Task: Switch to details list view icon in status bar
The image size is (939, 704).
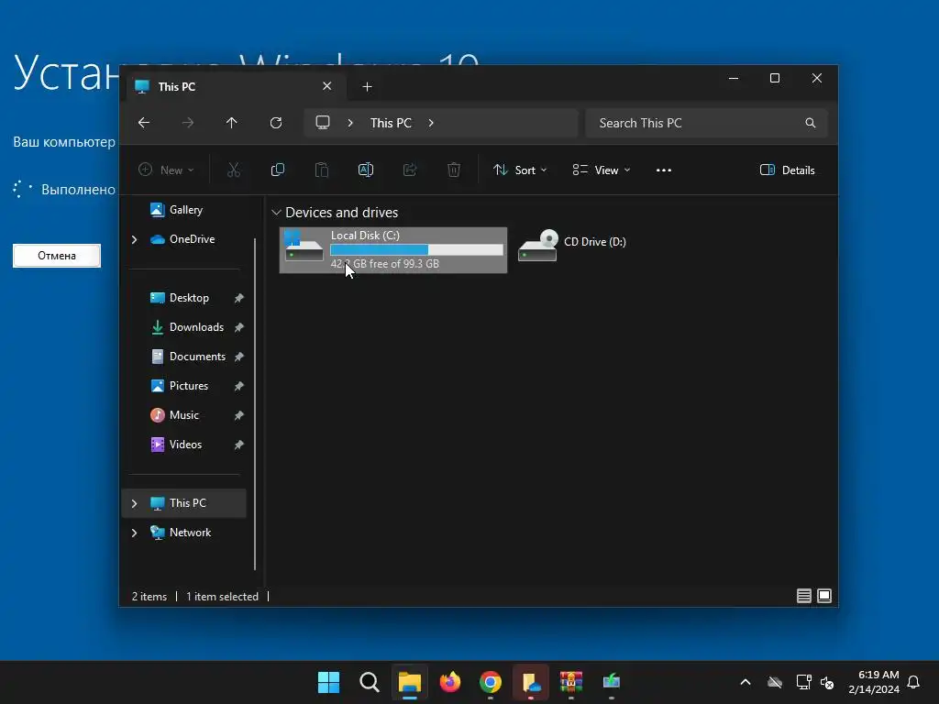Action: (803, 596)
